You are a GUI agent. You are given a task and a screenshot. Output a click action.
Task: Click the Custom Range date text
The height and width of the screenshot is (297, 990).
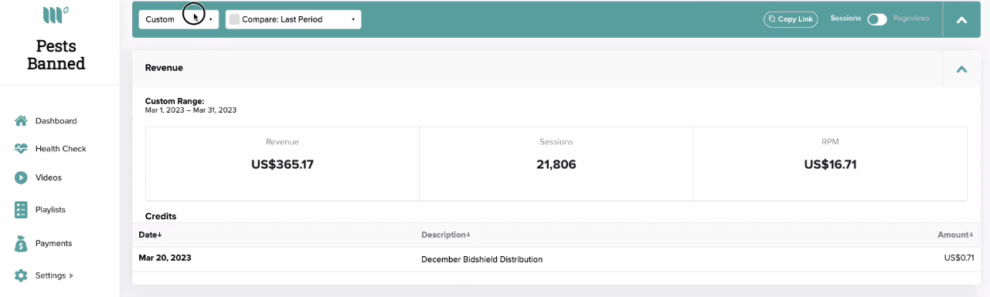[x=191, y=110]
